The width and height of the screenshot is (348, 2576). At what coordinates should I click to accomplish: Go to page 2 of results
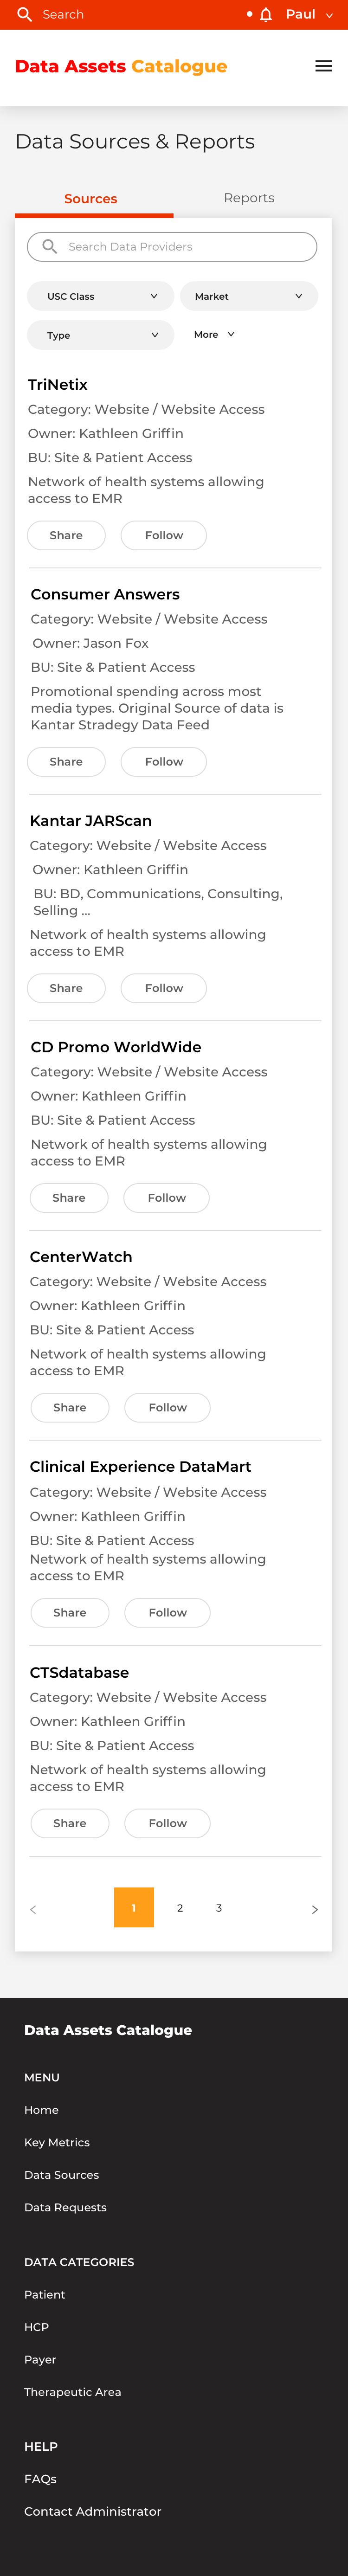[x=180, y=1907]
